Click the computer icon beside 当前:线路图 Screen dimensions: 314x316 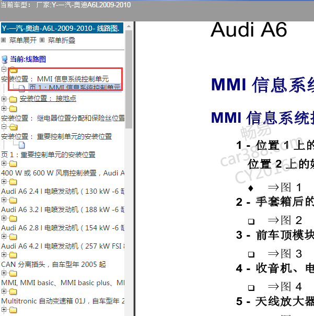(4, 60)
